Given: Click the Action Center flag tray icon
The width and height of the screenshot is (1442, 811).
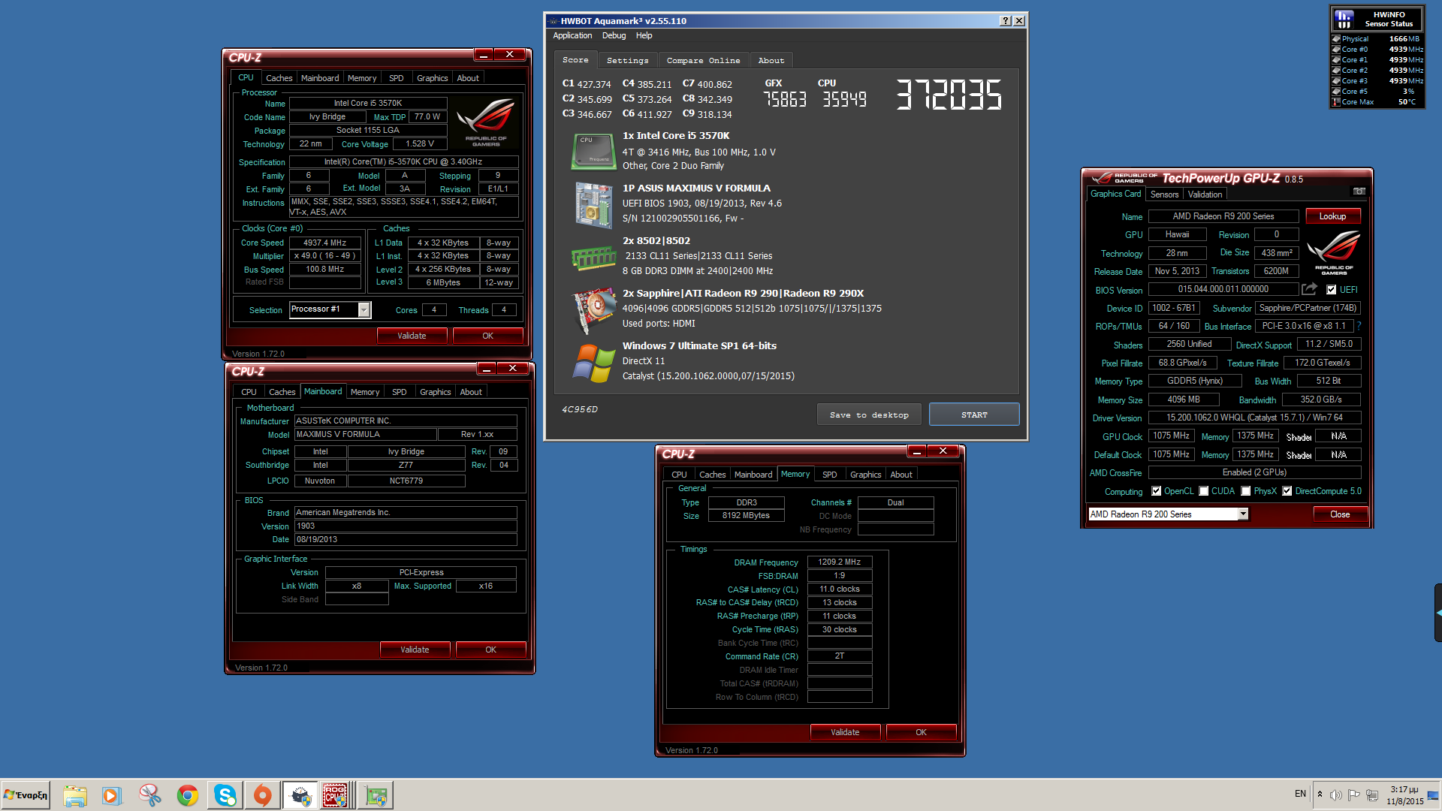Looking at the screenshot, I should pyautogui.click(x=1353, y=794).
